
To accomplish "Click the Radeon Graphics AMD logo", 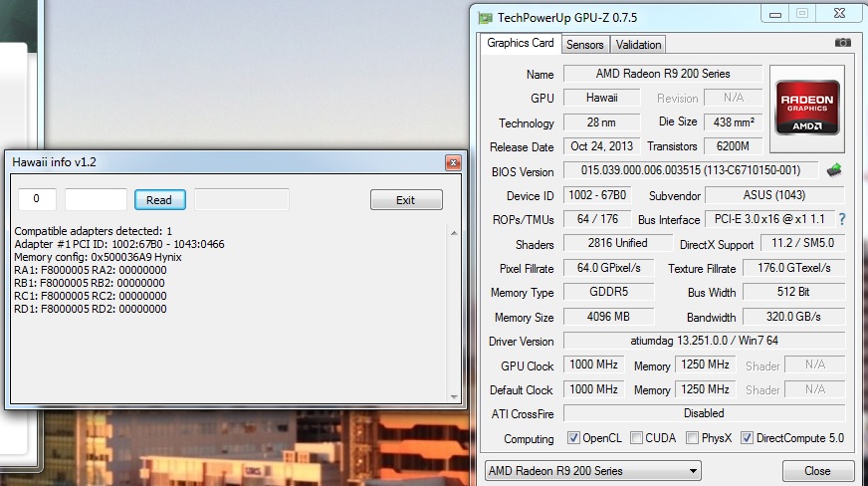I will click(807, 108).
